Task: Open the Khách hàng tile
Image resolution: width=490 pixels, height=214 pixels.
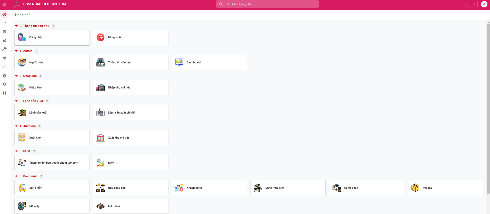Action: pyautogui.click(x=209, y=188)
